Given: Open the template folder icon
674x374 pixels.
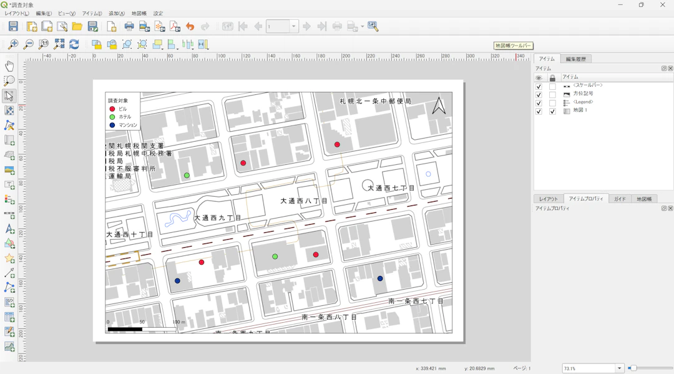Looking at the screenshot, I should tap(77, 26).
